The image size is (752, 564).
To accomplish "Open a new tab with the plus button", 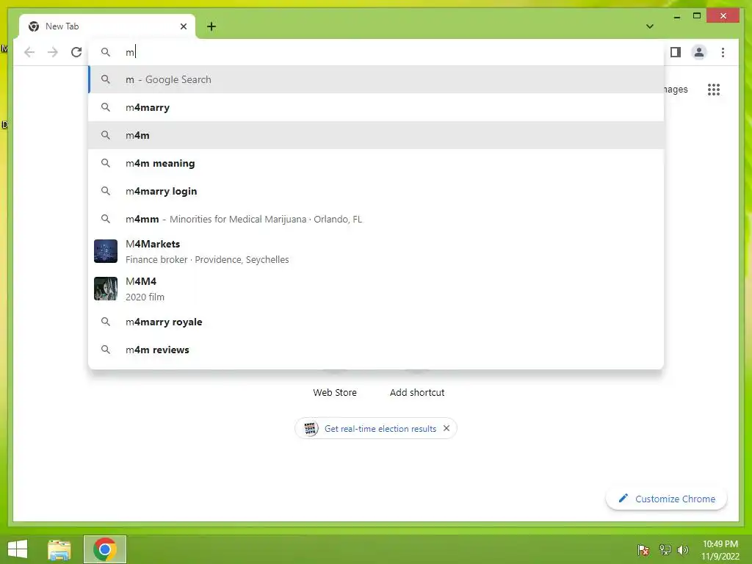I will click(x=211, y=26).
